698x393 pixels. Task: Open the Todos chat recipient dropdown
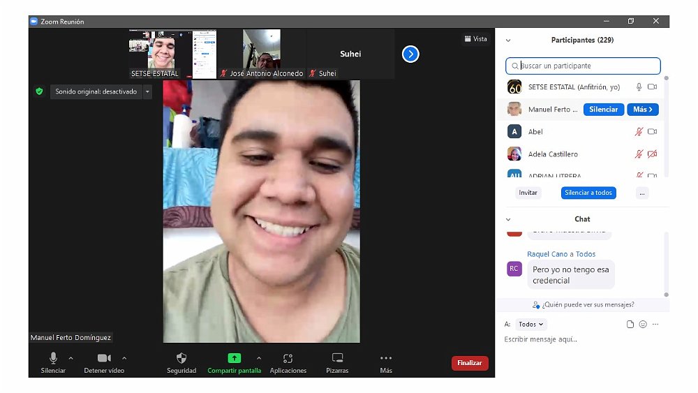click(x=531, y=325)
